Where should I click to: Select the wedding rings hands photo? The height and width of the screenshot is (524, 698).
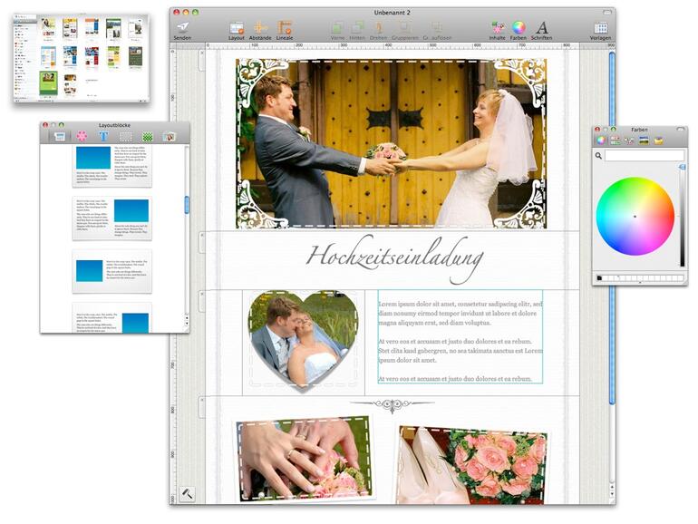pyautogui.click(x=305, y=459)
